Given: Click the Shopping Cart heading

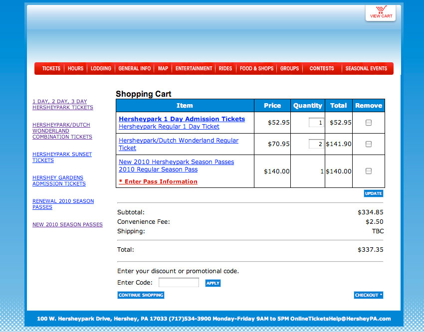Looking at the screenshot, I should tap(143, 94).
